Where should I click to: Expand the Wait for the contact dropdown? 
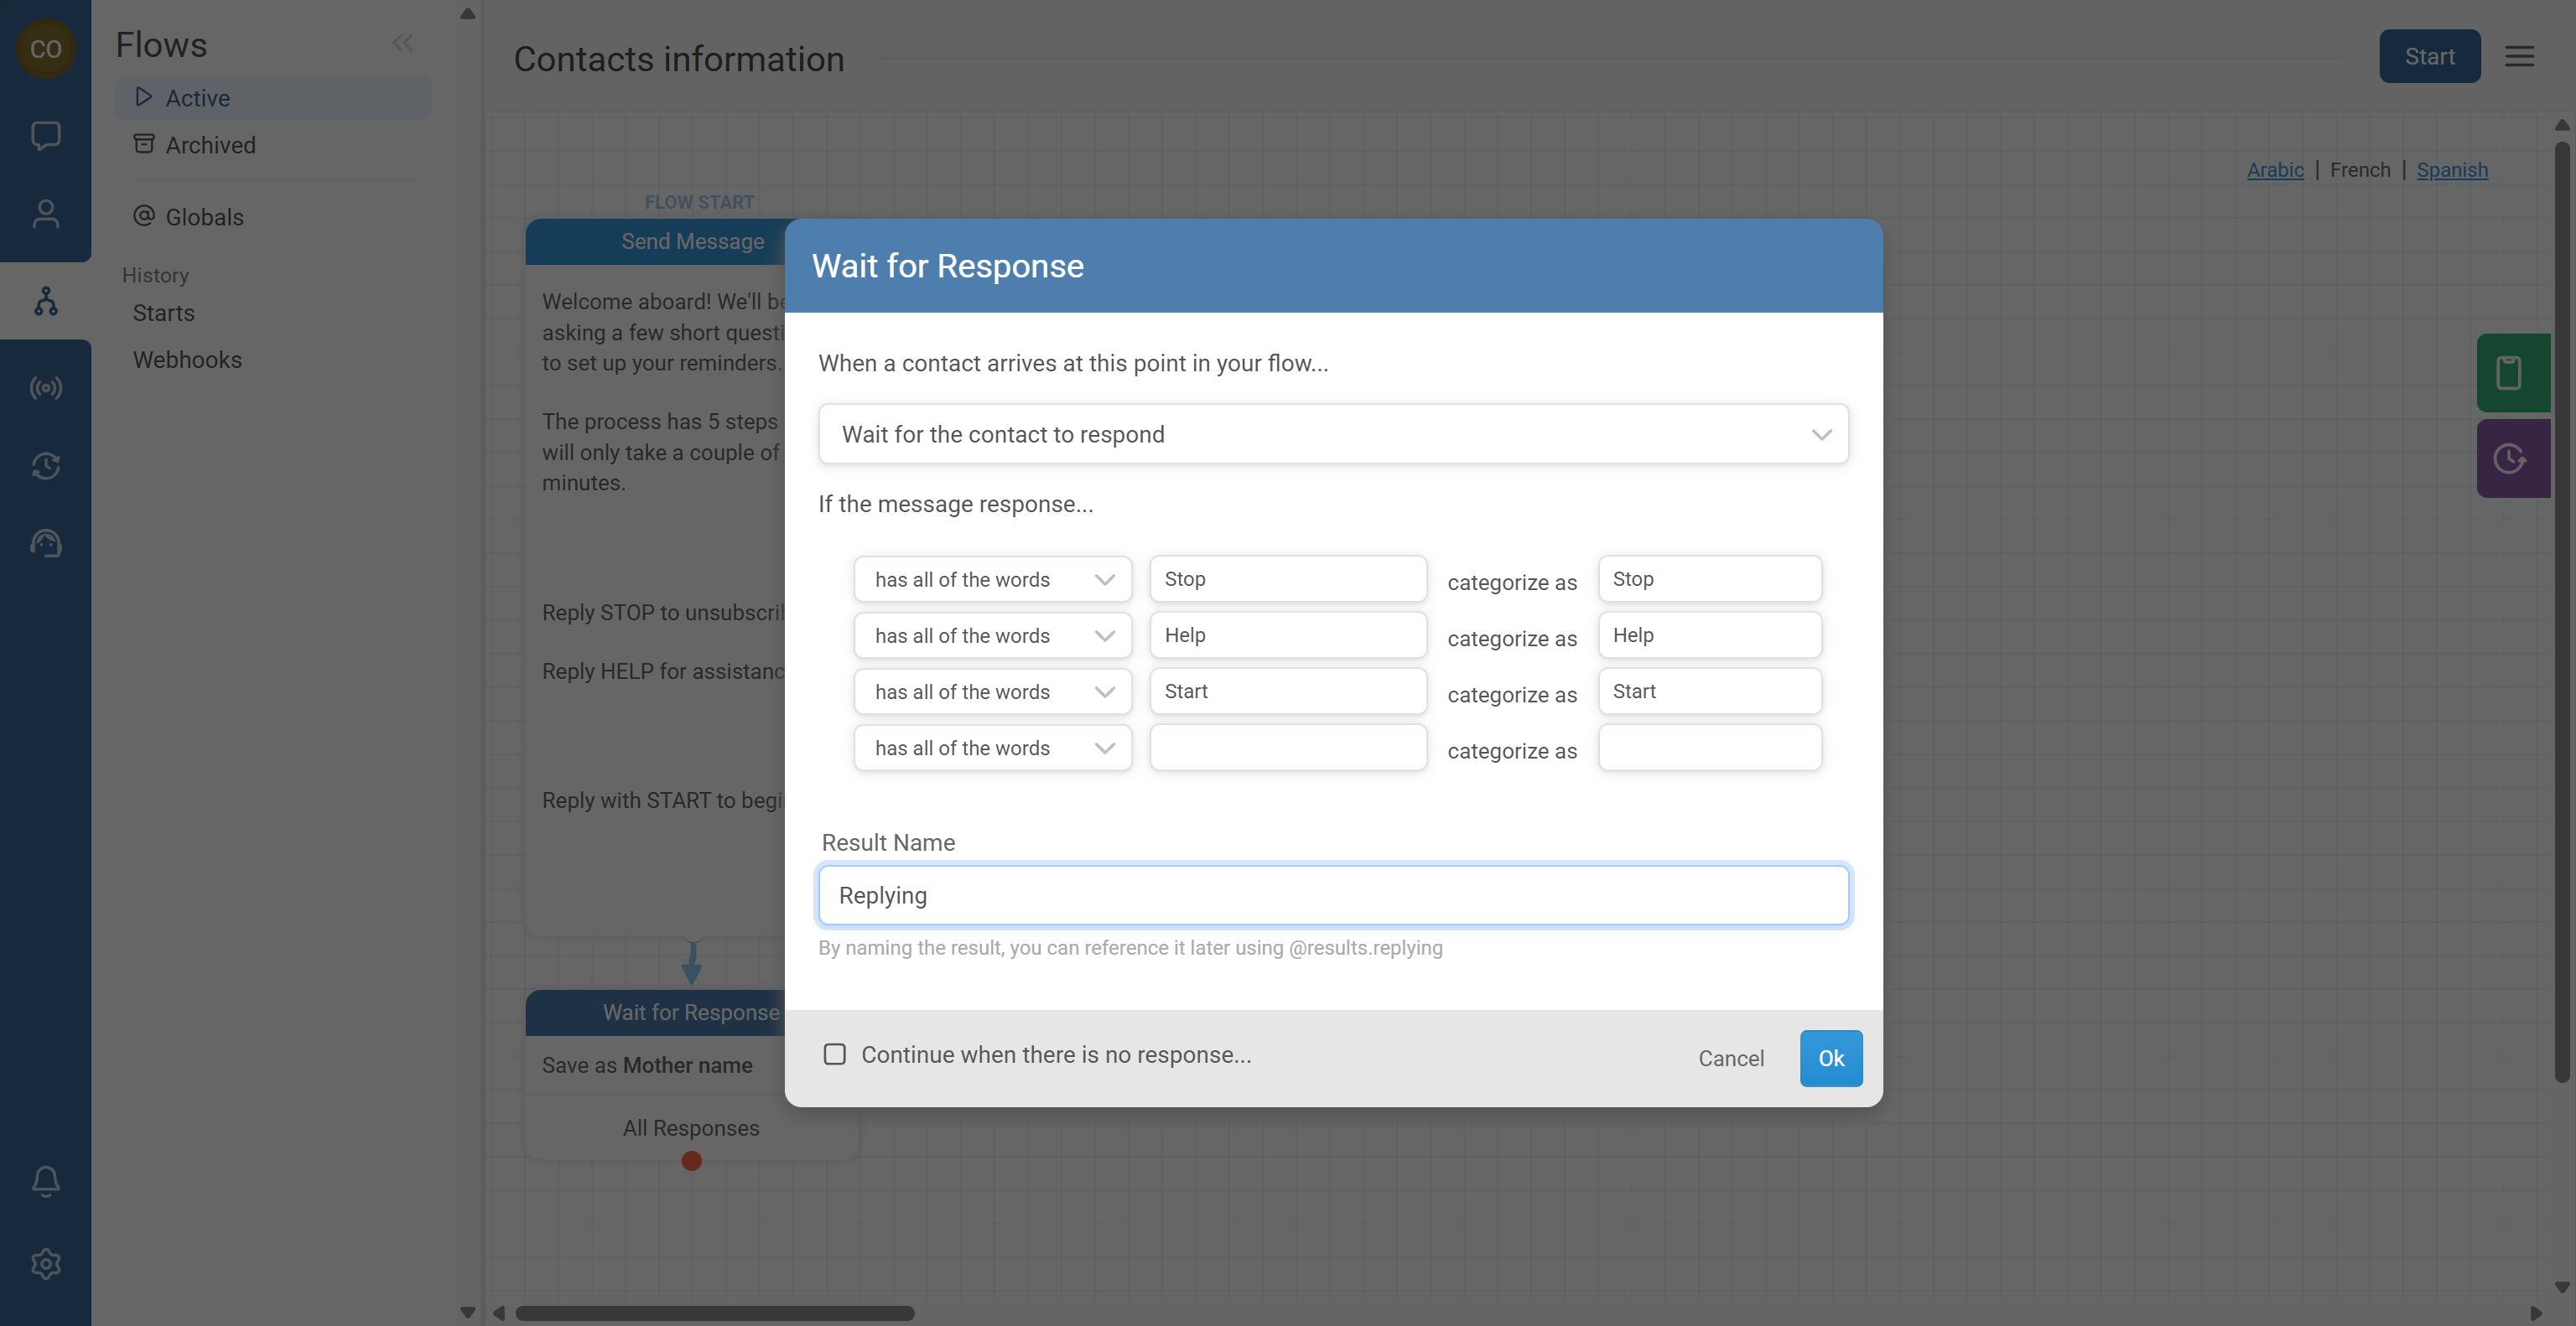click(x=1332, y=433)
